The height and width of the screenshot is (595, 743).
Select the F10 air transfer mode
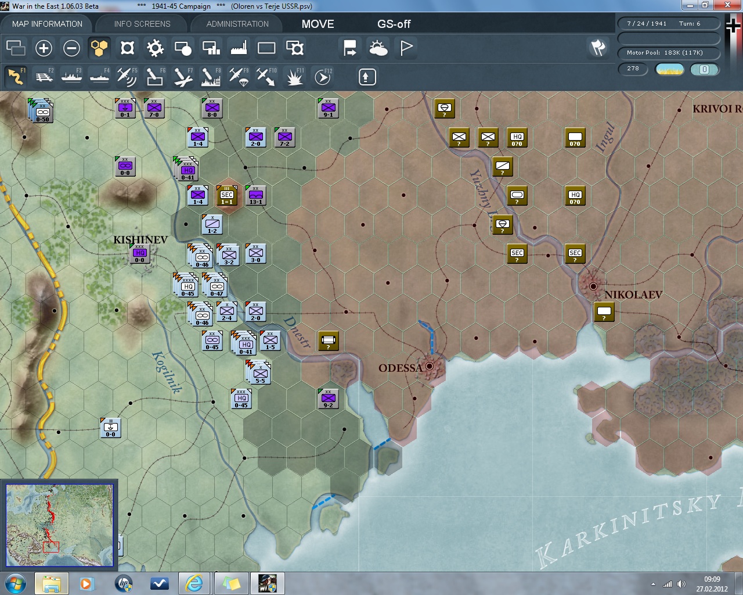(266, 77)
